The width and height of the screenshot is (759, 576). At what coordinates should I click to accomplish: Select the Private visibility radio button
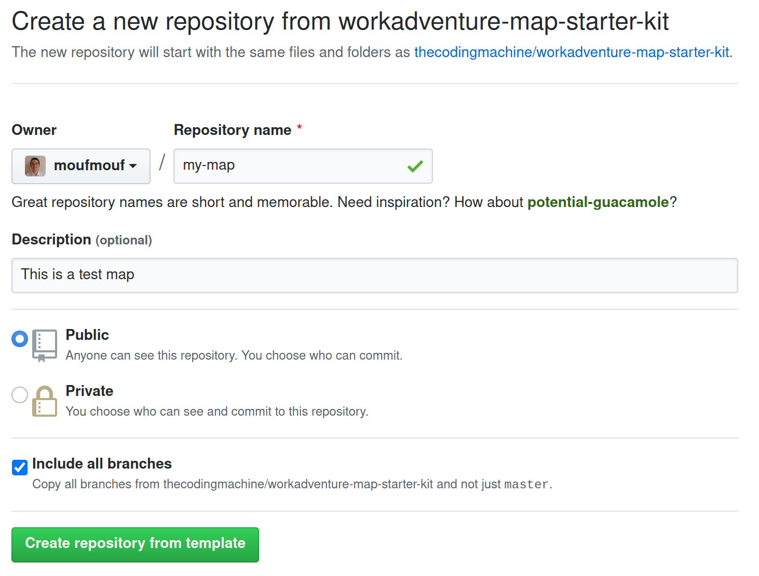tap(20, 395)
